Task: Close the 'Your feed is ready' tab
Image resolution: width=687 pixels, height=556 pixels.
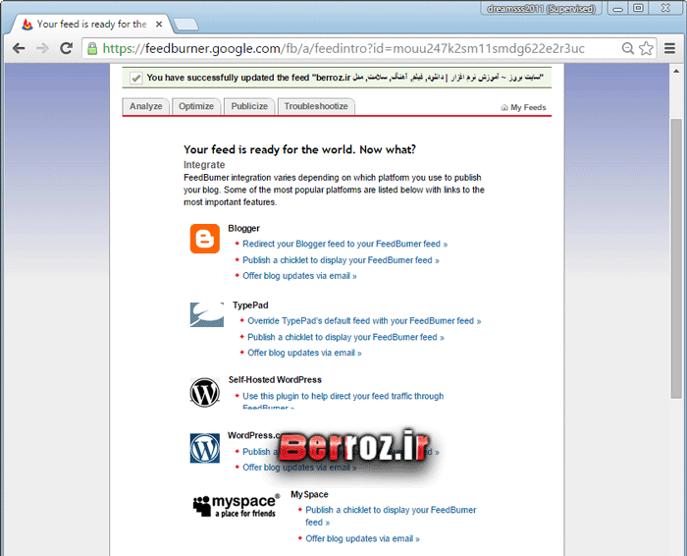Action: coord(159,25)
